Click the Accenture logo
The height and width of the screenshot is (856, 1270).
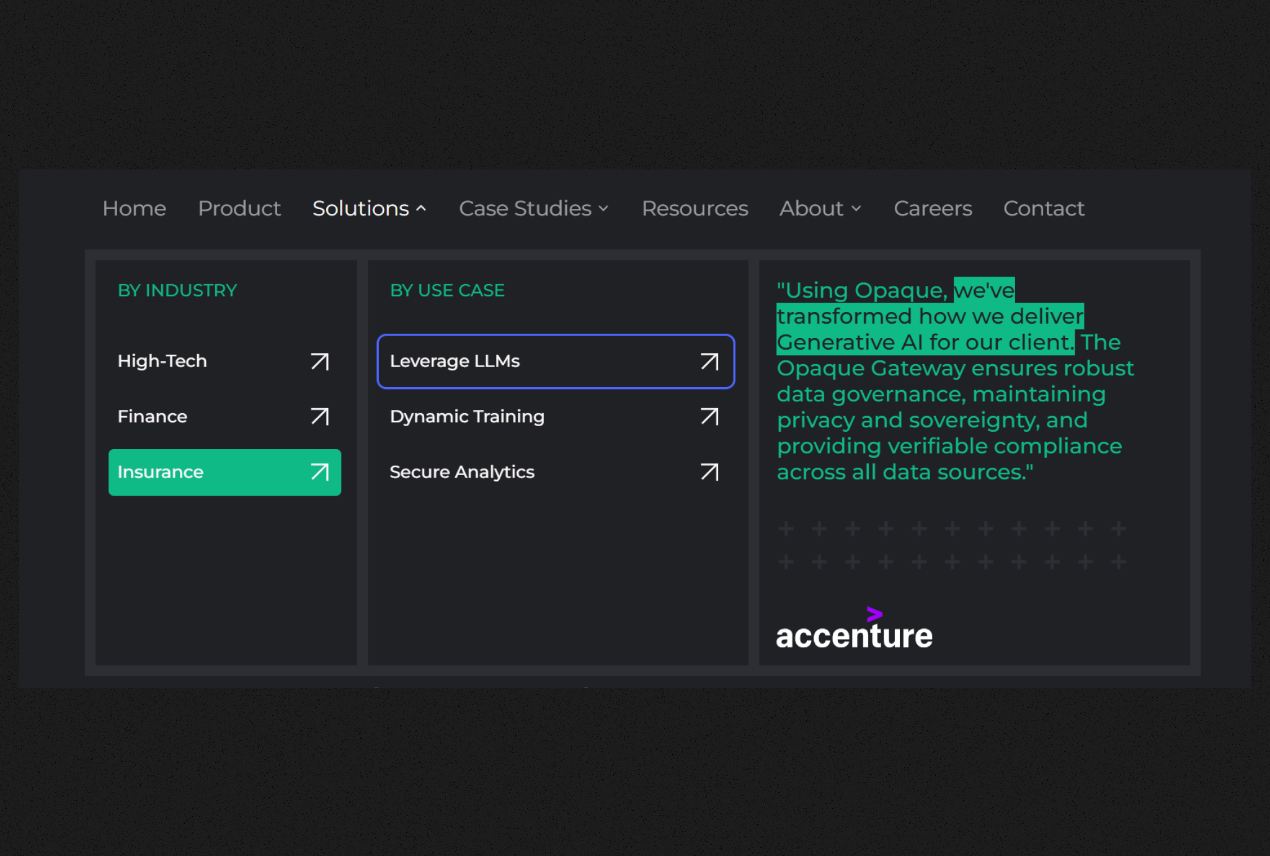point(854,628)
